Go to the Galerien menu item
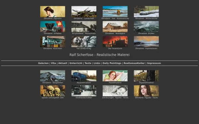Image resolution: width=199 pixels, height=124 pixels. [x=43, y=63]
